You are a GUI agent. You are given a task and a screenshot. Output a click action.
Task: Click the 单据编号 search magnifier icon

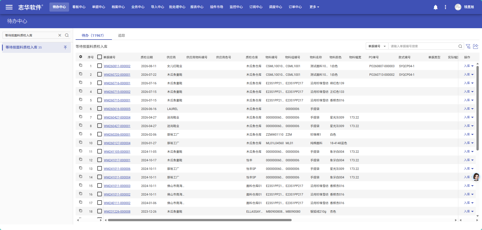point(460,46)
